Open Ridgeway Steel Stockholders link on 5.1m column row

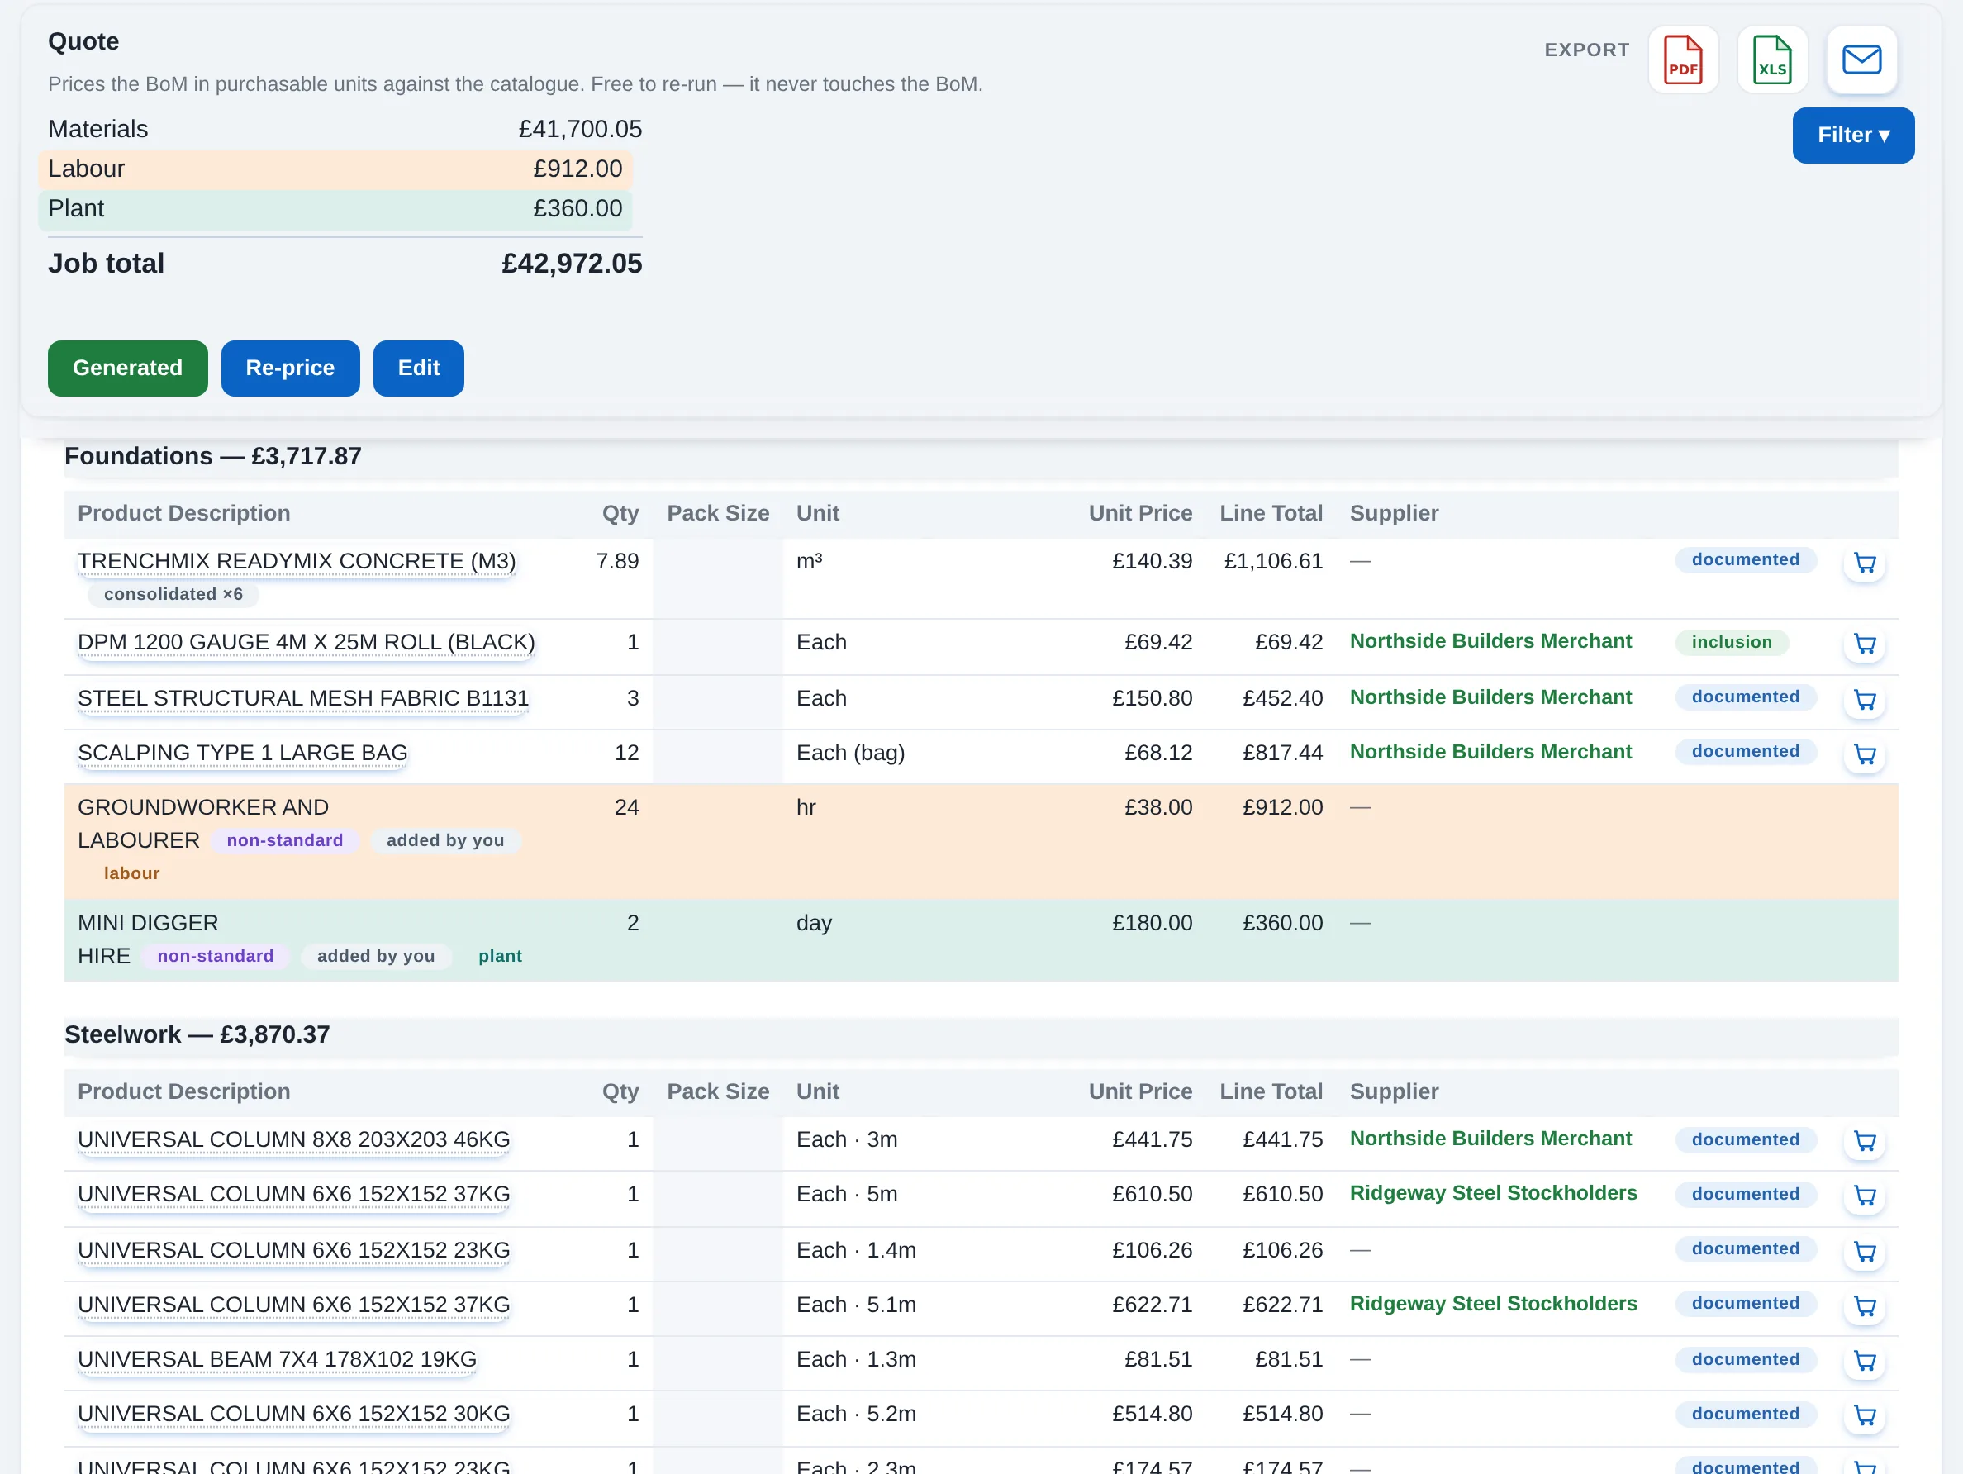coord(1493,1303)
